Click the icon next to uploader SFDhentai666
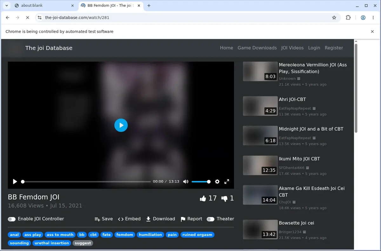Screen dimensions: 381x251 coord(307,168)
